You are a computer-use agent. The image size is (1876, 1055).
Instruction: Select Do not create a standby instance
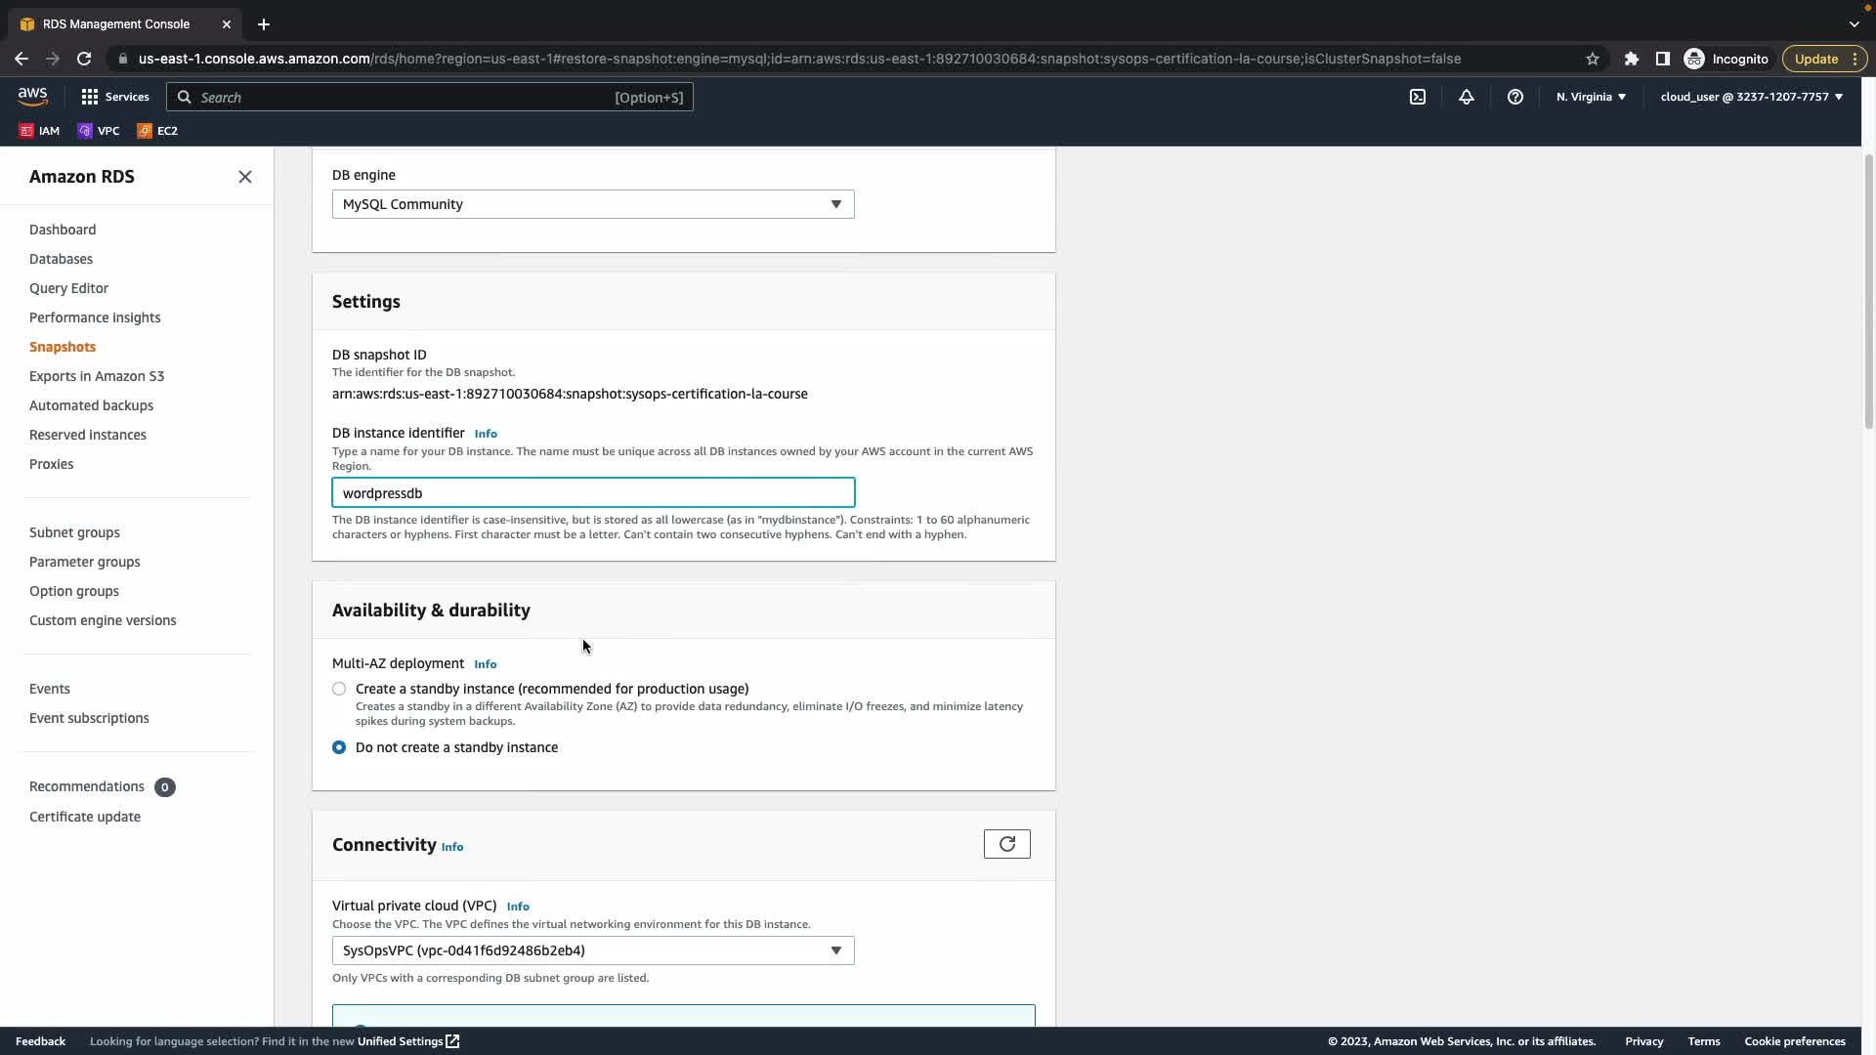tap(339, 747)
